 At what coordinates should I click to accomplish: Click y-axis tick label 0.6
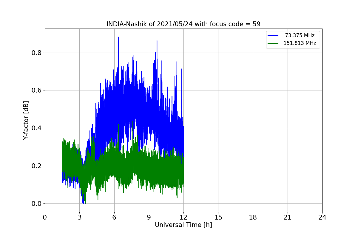click(36, 90)
